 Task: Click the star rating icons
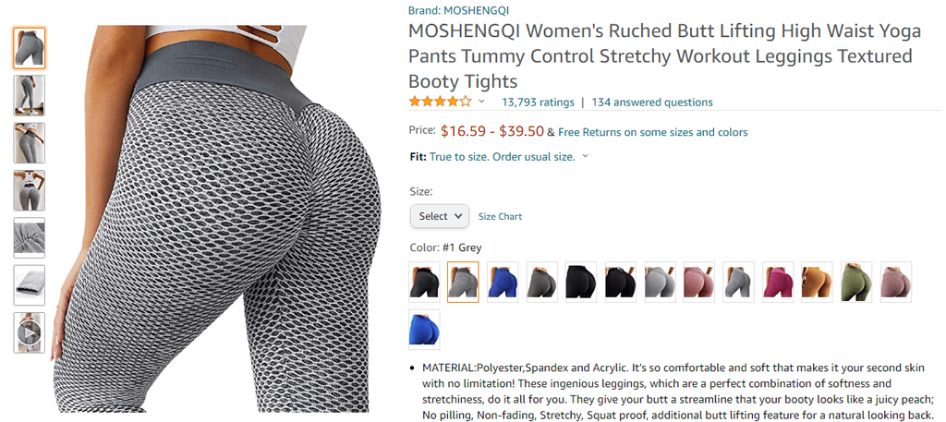[440, 102]
